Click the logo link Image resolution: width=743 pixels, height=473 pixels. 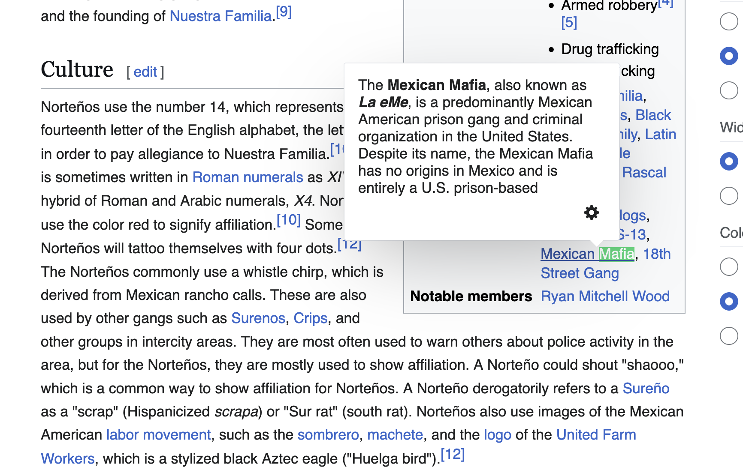tap(498, 435)
